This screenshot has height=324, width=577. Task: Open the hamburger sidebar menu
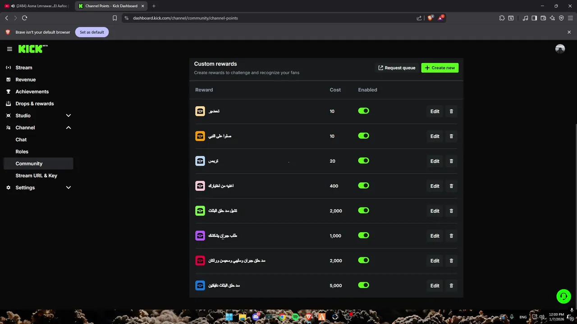click(9, 49)
